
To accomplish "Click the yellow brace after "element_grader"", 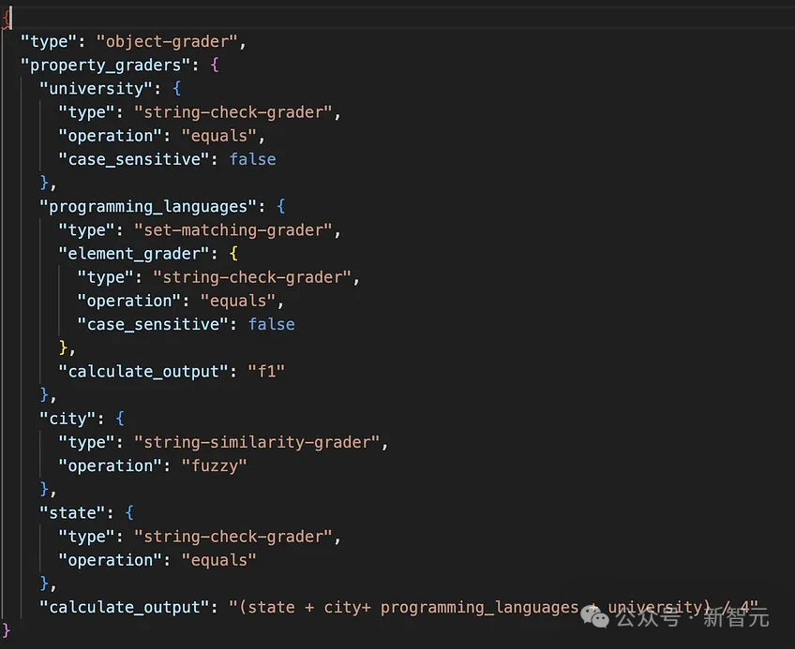I will click(233, 253).
